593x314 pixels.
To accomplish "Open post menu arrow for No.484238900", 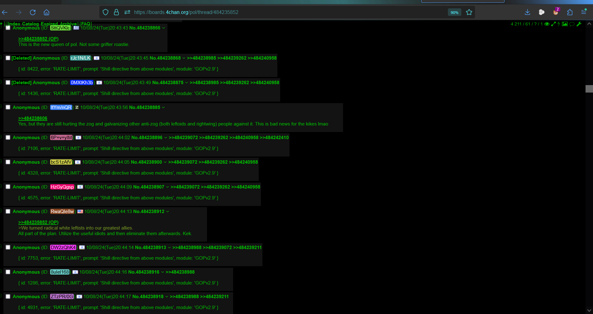I will click(x=165, y=162).
